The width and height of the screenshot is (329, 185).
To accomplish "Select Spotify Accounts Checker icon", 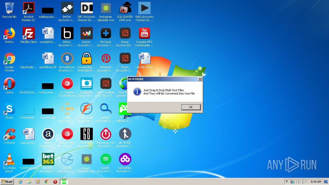I will 106,163.
